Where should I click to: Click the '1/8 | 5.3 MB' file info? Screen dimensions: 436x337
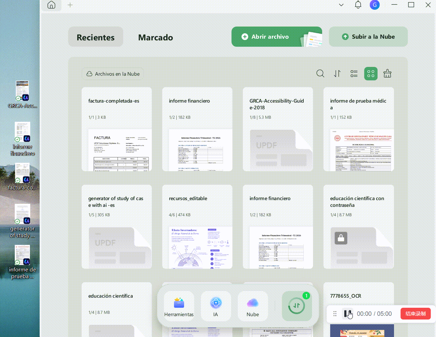pyautogui.click(x=260, y=117)
